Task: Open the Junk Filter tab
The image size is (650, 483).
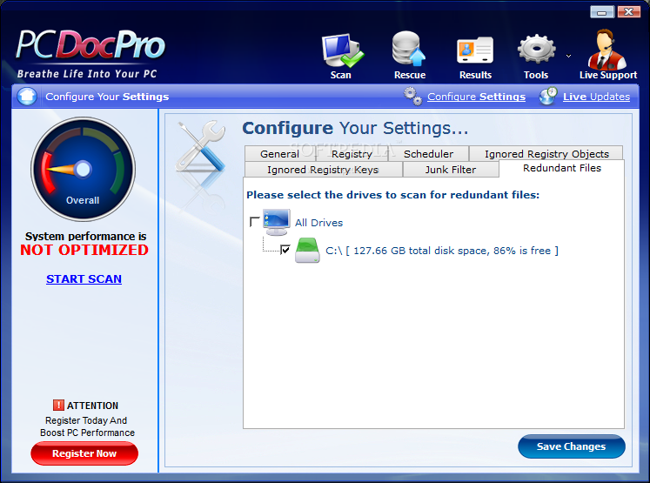Action: 451,170
